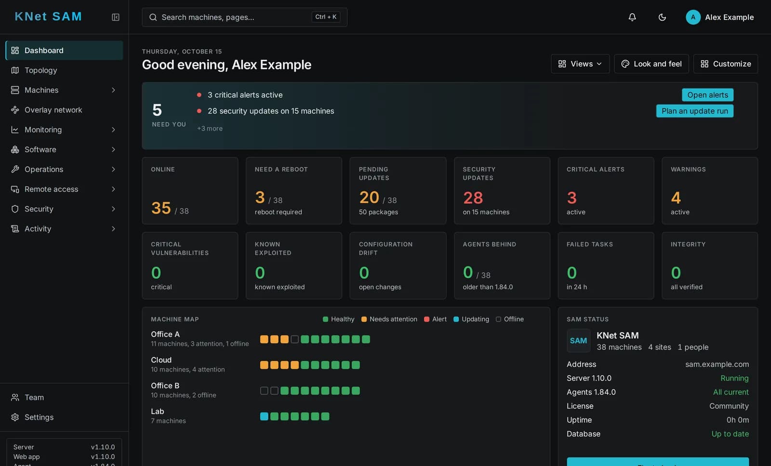Click the Software packages icon
The image size is (771, 466).
pyautogui.click(x=15, y=149)
